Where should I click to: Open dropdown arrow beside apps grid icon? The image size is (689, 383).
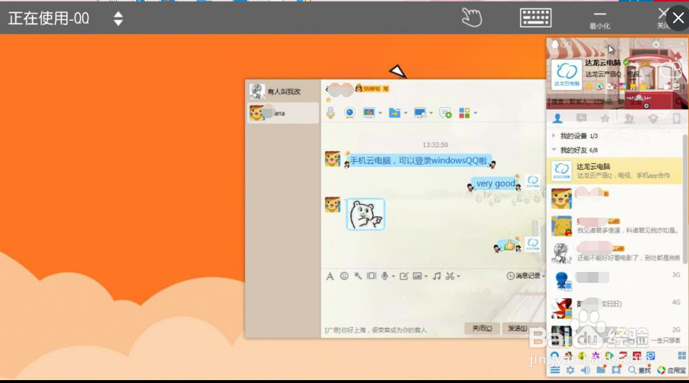(476, 113)
